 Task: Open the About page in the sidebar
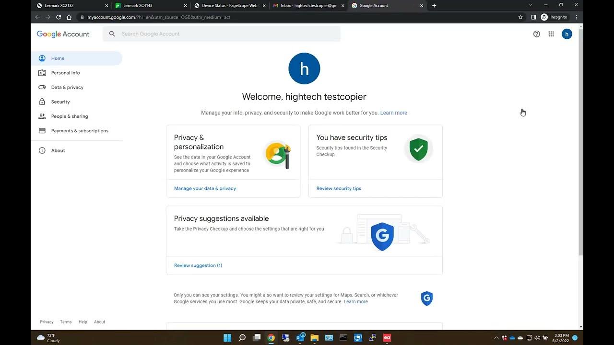[77, 150]
